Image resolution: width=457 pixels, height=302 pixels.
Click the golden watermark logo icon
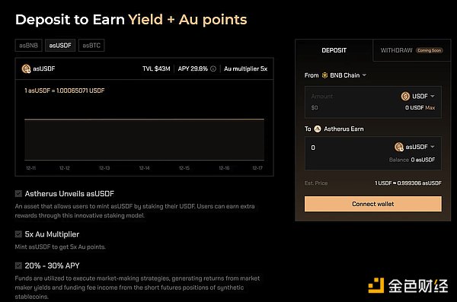click(x=376, y=285)
